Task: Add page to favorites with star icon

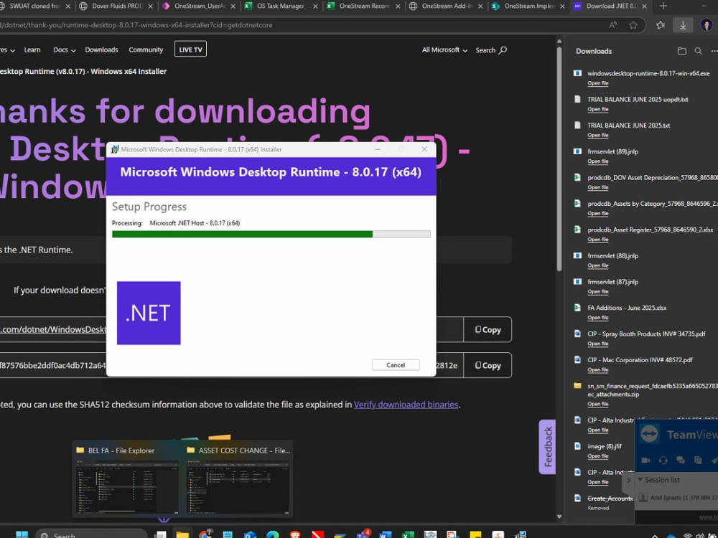Action: point(633,25)
